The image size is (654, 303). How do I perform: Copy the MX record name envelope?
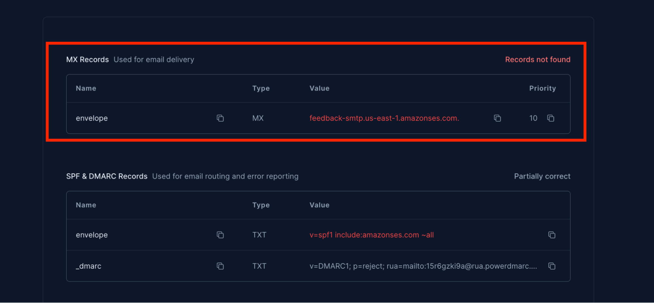coord(220,118)
